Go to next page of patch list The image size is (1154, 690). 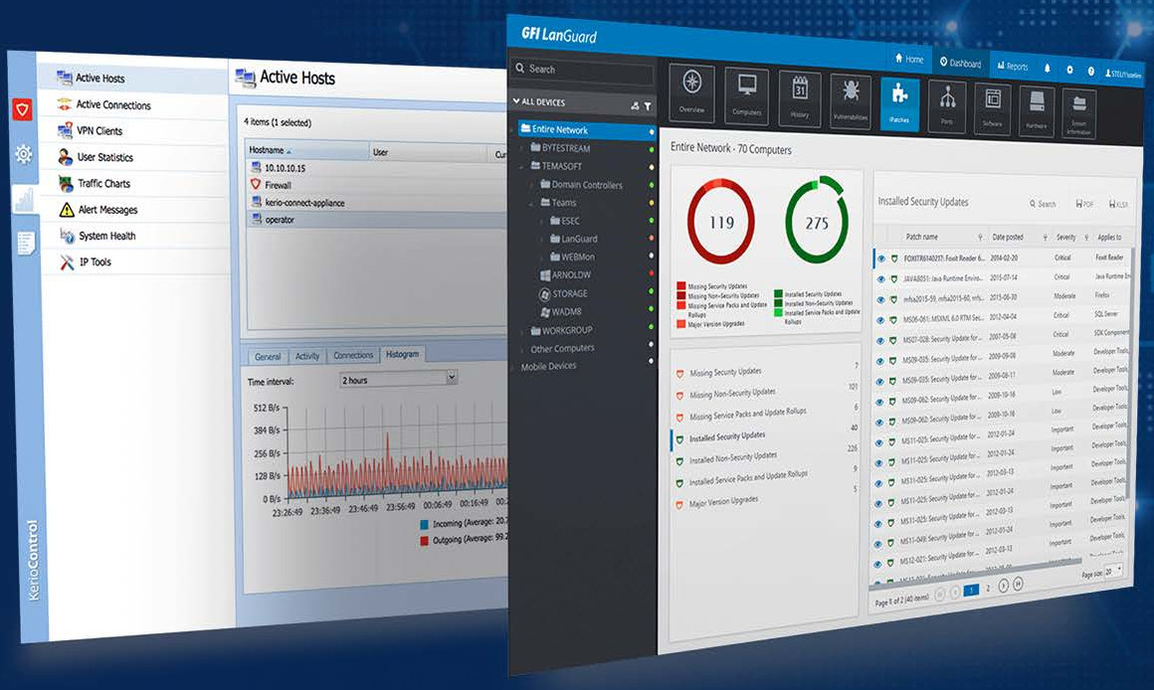[1003, 587]
